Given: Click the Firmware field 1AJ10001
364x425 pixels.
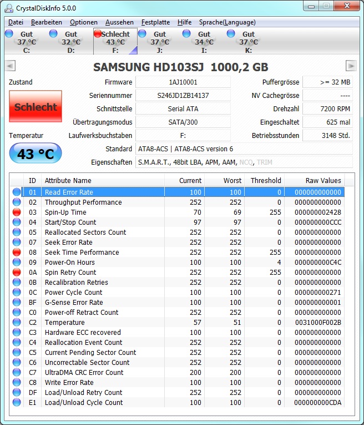Looking at the screenshot, I should coord(183,82).
